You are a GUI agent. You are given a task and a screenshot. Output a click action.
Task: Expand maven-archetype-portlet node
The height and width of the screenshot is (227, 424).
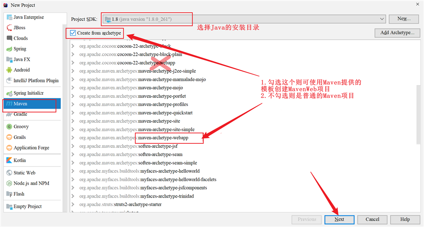click(73, 96)
